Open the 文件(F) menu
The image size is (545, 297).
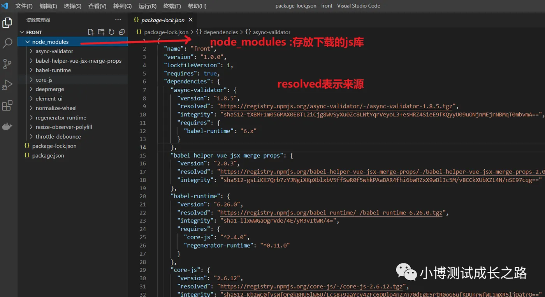click(x=24, y=6)
